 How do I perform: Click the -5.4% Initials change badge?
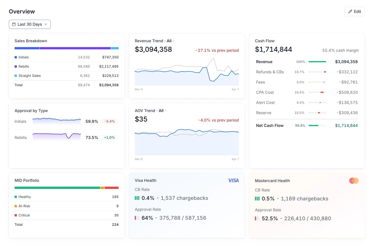109,121
